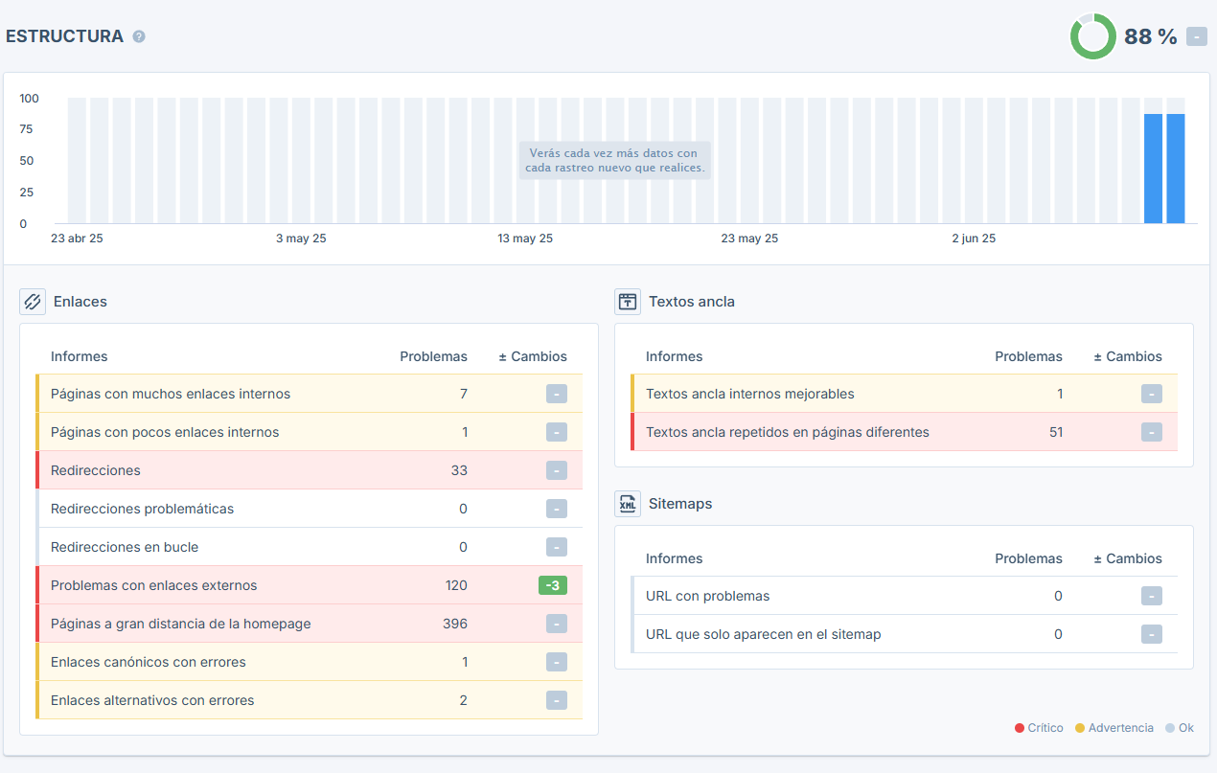
Task: Open URL que solo aparecen en el sitemap
Action: (x=764, y=634)
